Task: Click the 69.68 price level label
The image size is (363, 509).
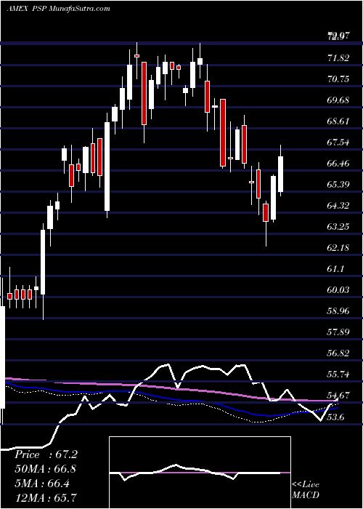Action: tap(338, 100)
